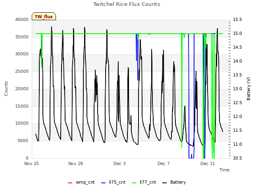The height and width of the screenshot is (190, 254).
Task: Toggle the li77_cnt legend entry
Action: pos(144,182)
